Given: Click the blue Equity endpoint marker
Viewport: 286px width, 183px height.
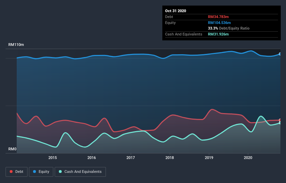Looking at the screenshot, I should (280, 54).
